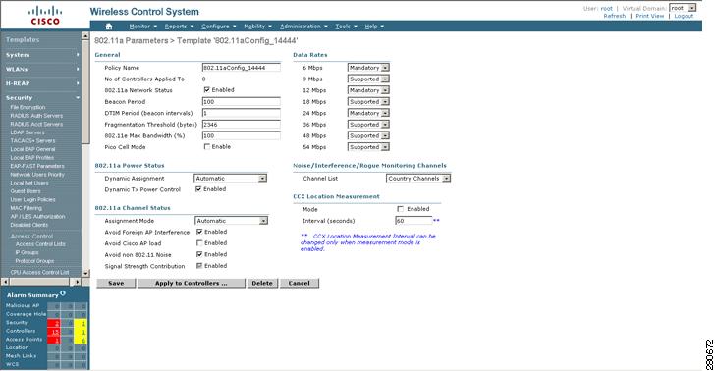Open the 36 Mbps data rate dropdown

coord(368,125)
